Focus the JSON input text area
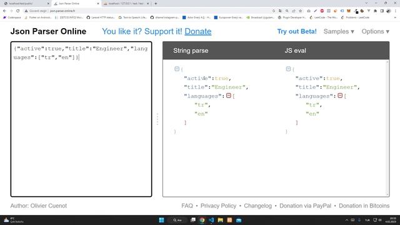Image resolution: width=400 pixels, height=225 pixels. click(81, 119)
